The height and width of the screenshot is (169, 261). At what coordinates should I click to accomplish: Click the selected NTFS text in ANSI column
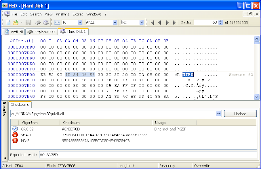[x=188, y=75]
